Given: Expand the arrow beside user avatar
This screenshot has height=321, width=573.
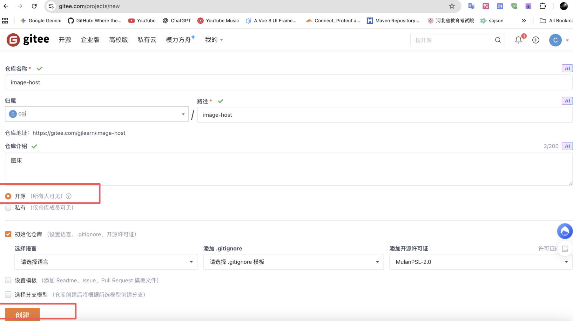Looking at the screenshot, I should pyautogui.click(x=567, y=40).
